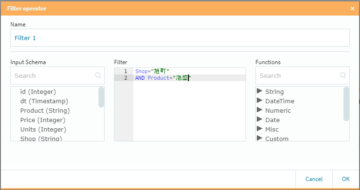Click the Functions search magnifier icon
360x190 pixels.
343,75
